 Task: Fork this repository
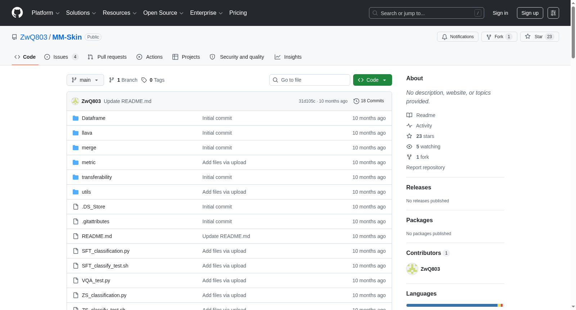click(x=499, y=37)
